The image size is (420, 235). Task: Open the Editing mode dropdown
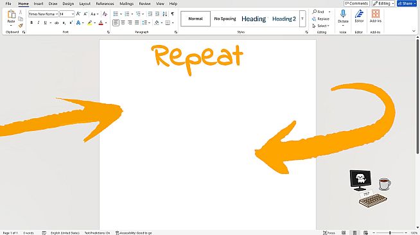pos(383,3)
